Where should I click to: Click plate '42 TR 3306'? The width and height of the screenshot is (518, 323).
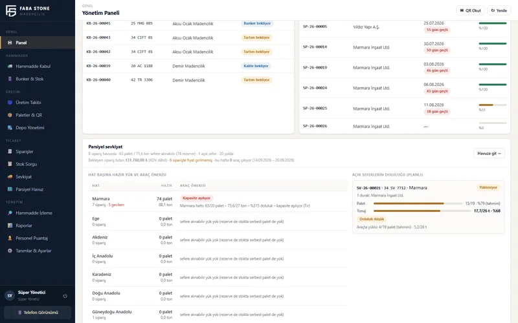point(142,79)
